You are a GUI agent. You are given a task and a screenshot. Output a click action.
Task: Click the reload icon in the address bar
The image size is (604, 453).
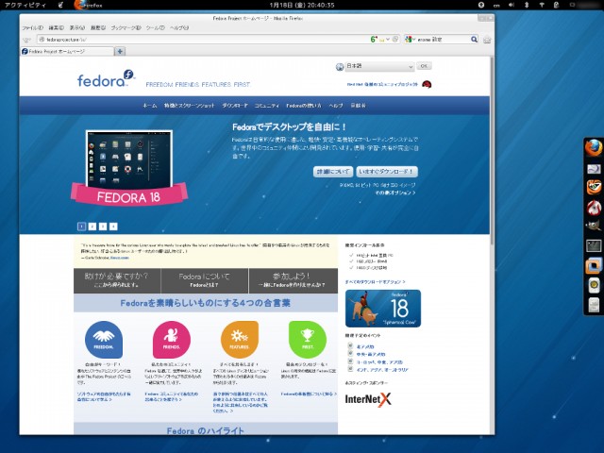click(395, 40)
